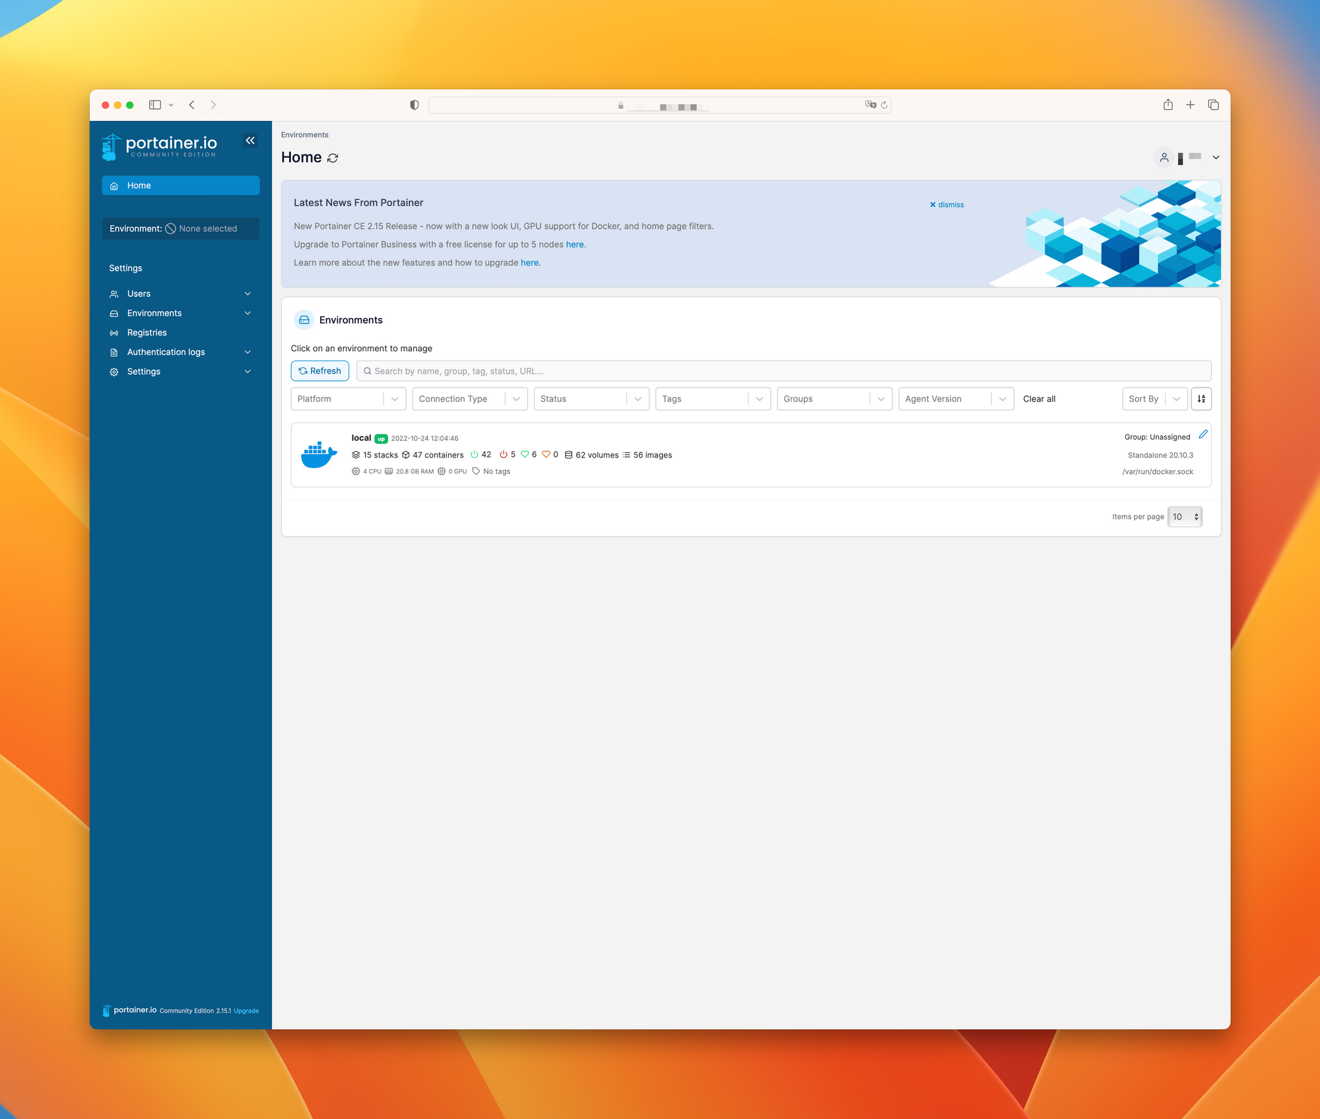Click the Safari share icon
The height and width of the screenshot is (1119, 1320).
tap(1168, 104)
